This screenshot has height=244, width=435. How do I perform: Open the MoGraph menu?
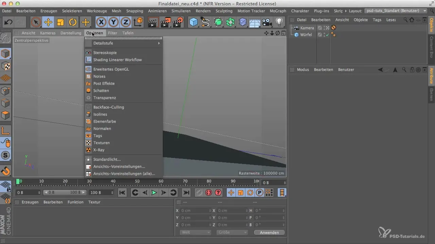click(x=278, y=11)
